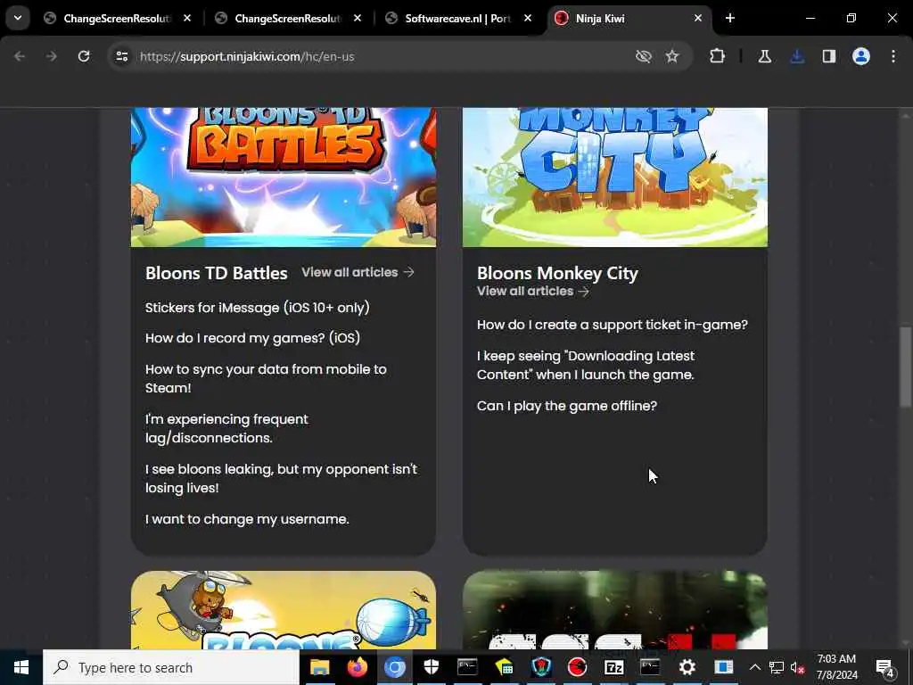
Task: Open the Bloons TD Battles category heading
Action: tap(217, 273)
